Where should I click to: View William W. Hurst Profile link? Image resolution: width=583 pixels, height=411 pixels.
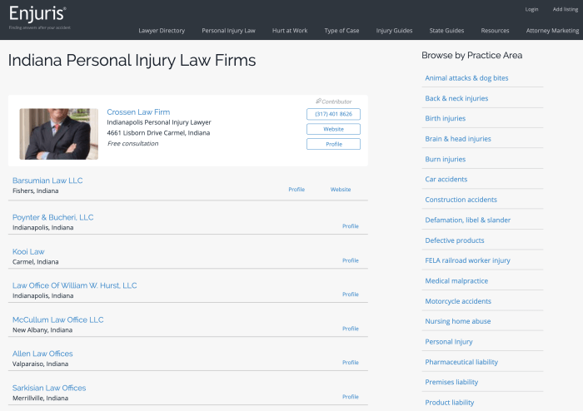tap(351, 295)
